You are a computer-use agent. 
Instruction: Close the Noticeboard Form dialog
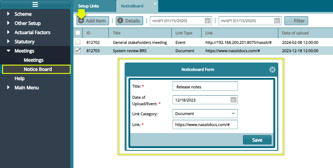[x=272, y=70]
